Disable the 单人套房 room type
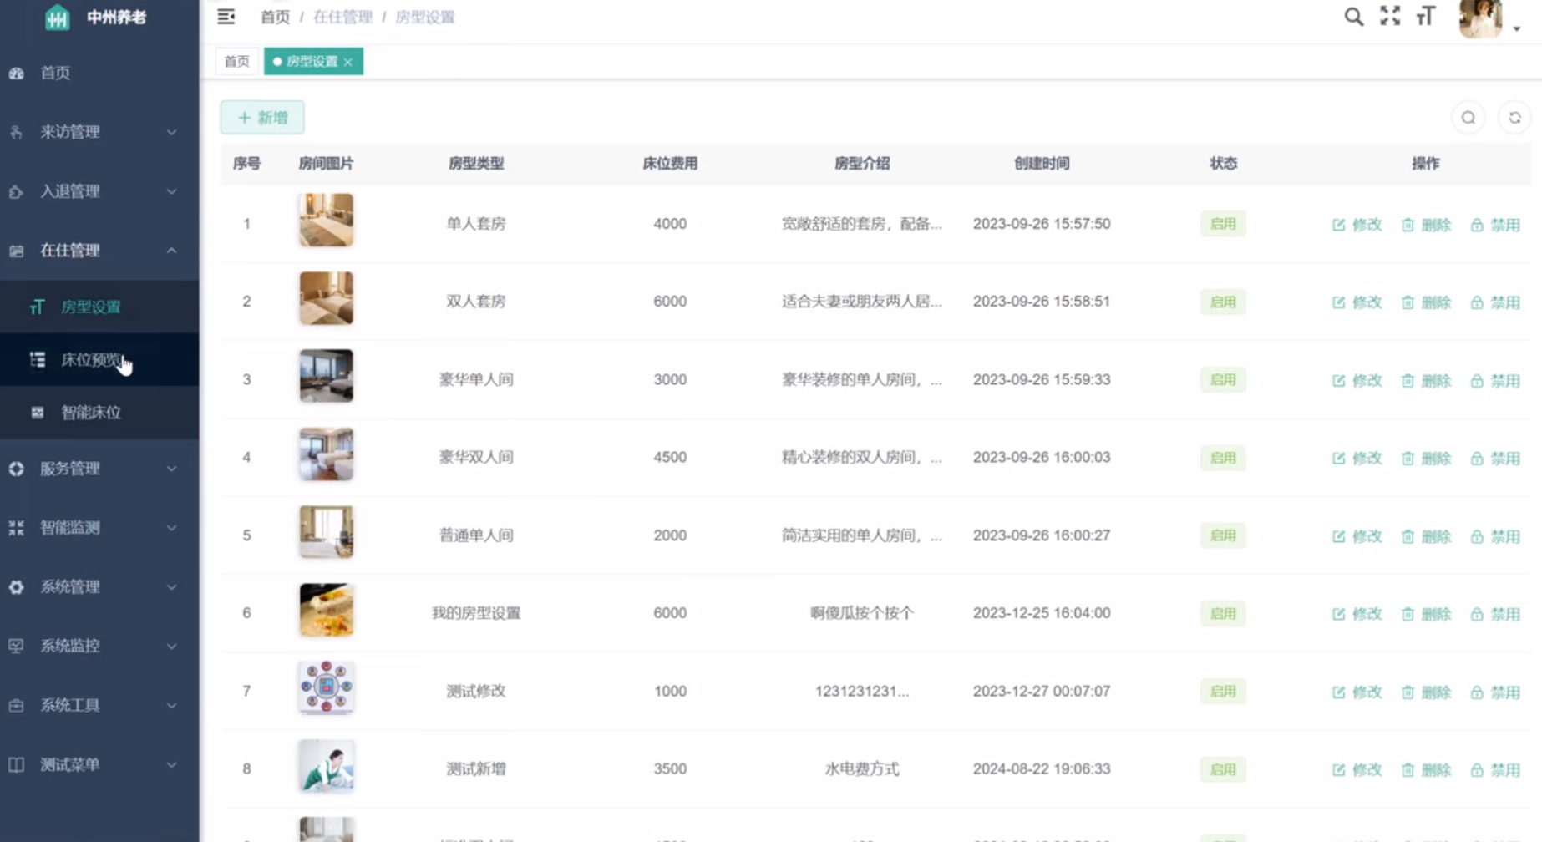The image size is (1542, 842). [x=1495, y=225]
